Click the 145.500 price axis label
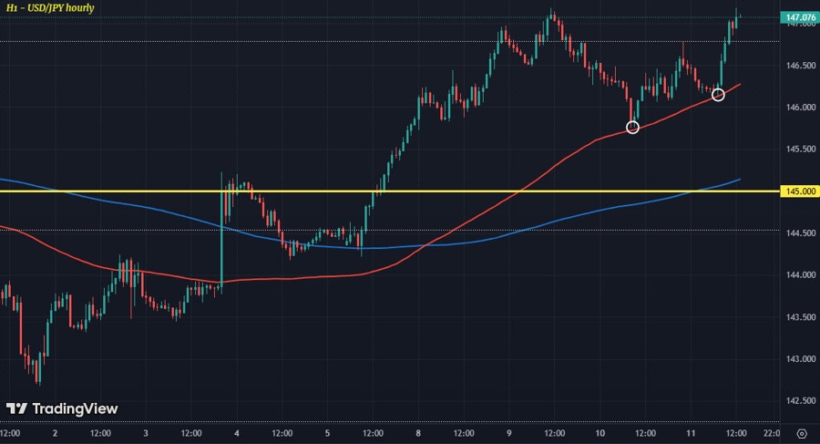This screenshot has width=820, height=444. click(x=801, y=150)
